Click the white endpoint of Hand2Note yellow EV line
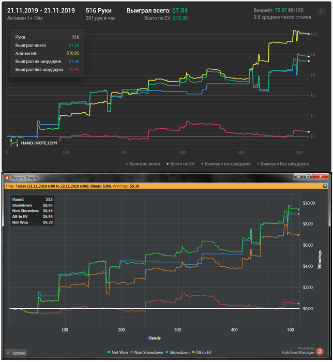This screenshot has height=362, width=333. tap(309, 34)
